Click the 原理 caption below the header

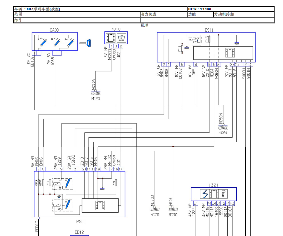(144, 25)
